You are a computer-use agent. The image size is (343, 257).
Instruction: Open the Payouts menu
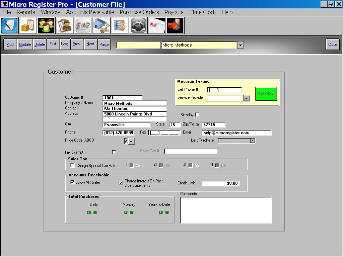(174, 12)
